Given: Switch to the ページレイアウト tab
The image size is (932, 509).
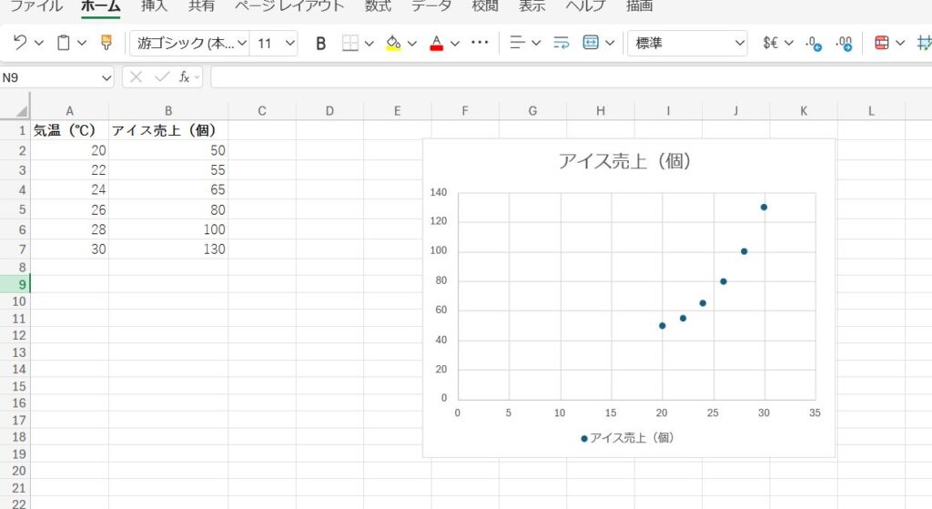Looking at the screenshot, I should (x=289, y=6).
